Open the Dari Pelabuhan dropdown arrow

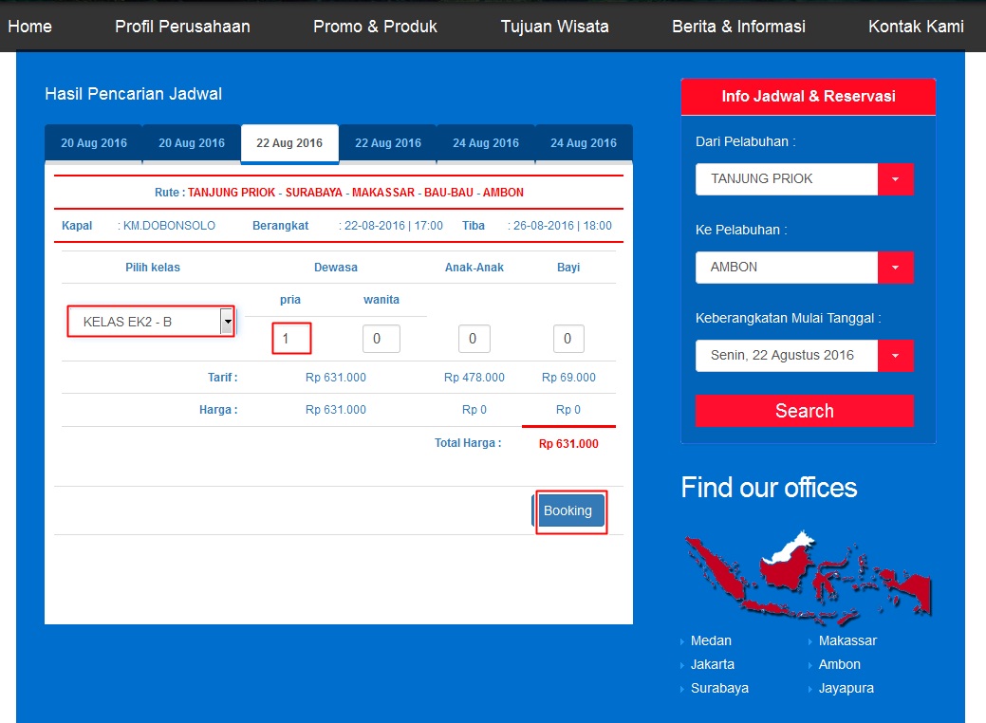point(897,178)
